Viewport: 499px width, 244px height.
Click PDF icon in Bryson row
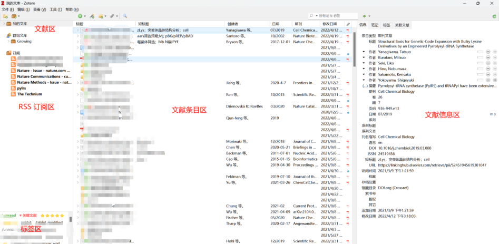(348, 42)
